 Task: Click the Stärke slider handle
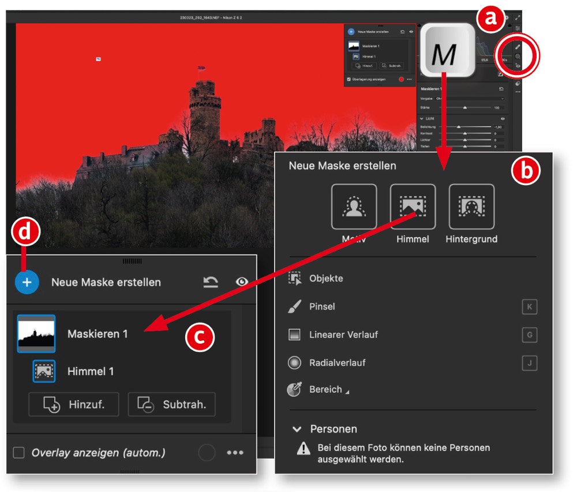pyautogui.click(x=464, y=107)
